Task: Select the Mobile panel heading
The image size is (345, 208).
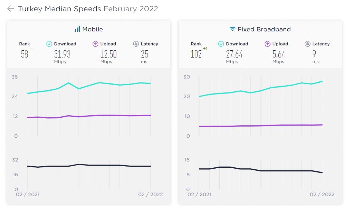Action: click(92, 29)
